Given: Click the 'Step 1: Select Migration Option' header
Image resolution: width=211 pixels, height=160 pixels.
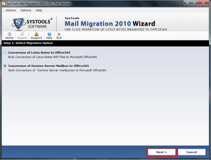Looking at the screenshot, I should tap(28, 43).
